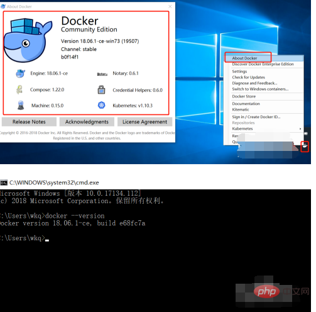
Task: Click the Community Edition subtitle
Action: point(89,30)
